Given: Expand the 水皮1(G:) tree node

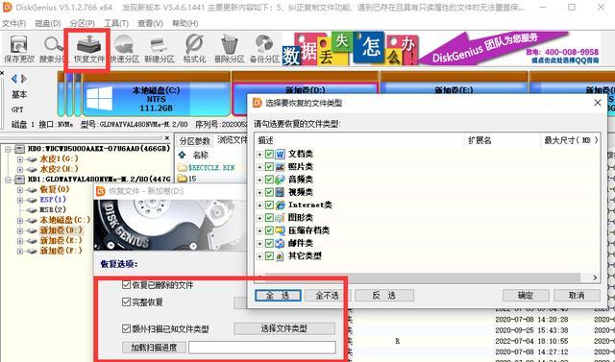Looking at the screenshot, I should (19, 159).
